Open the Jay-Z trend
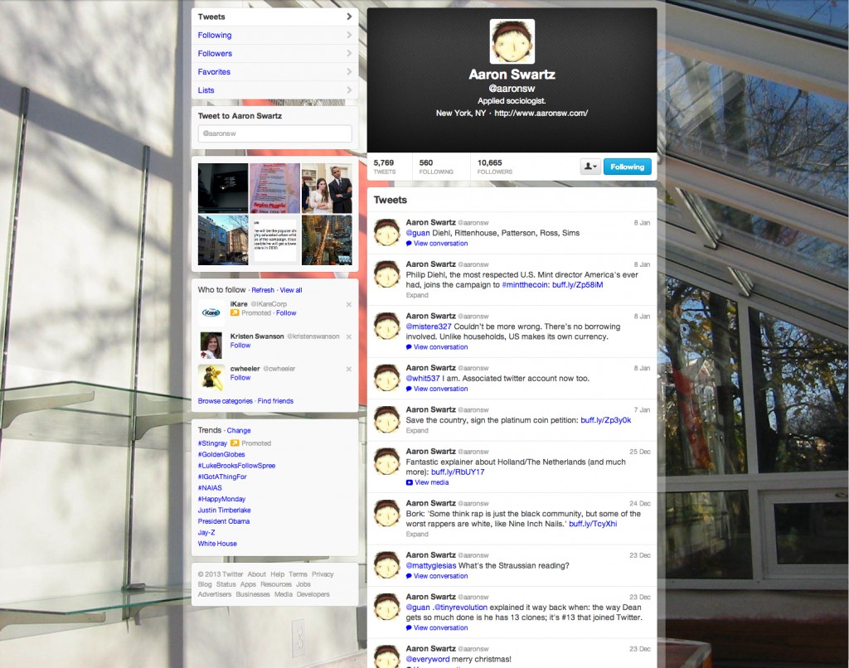The width and height of the screenshot is (849, 668). [206, 533]
